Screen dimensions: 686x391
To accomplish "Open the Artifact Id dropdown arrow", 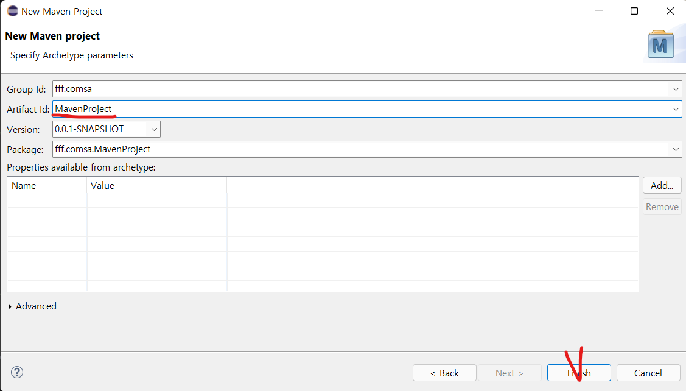I will click(x=676, y=110).
